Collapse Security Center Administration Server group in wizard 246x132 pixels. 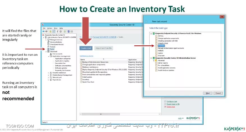click(x=151, y=58)
